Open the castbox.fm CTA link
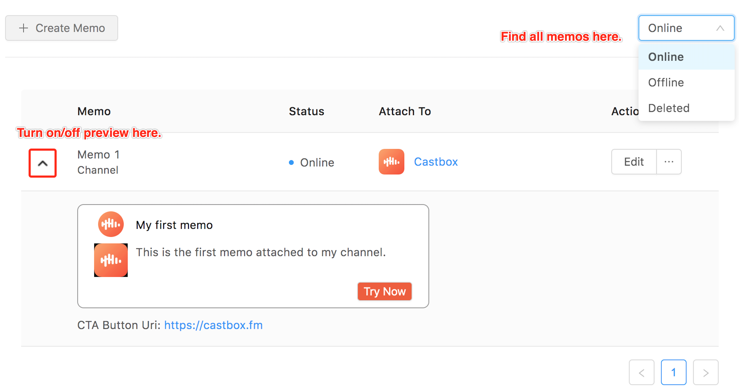 tap(213, 325)
